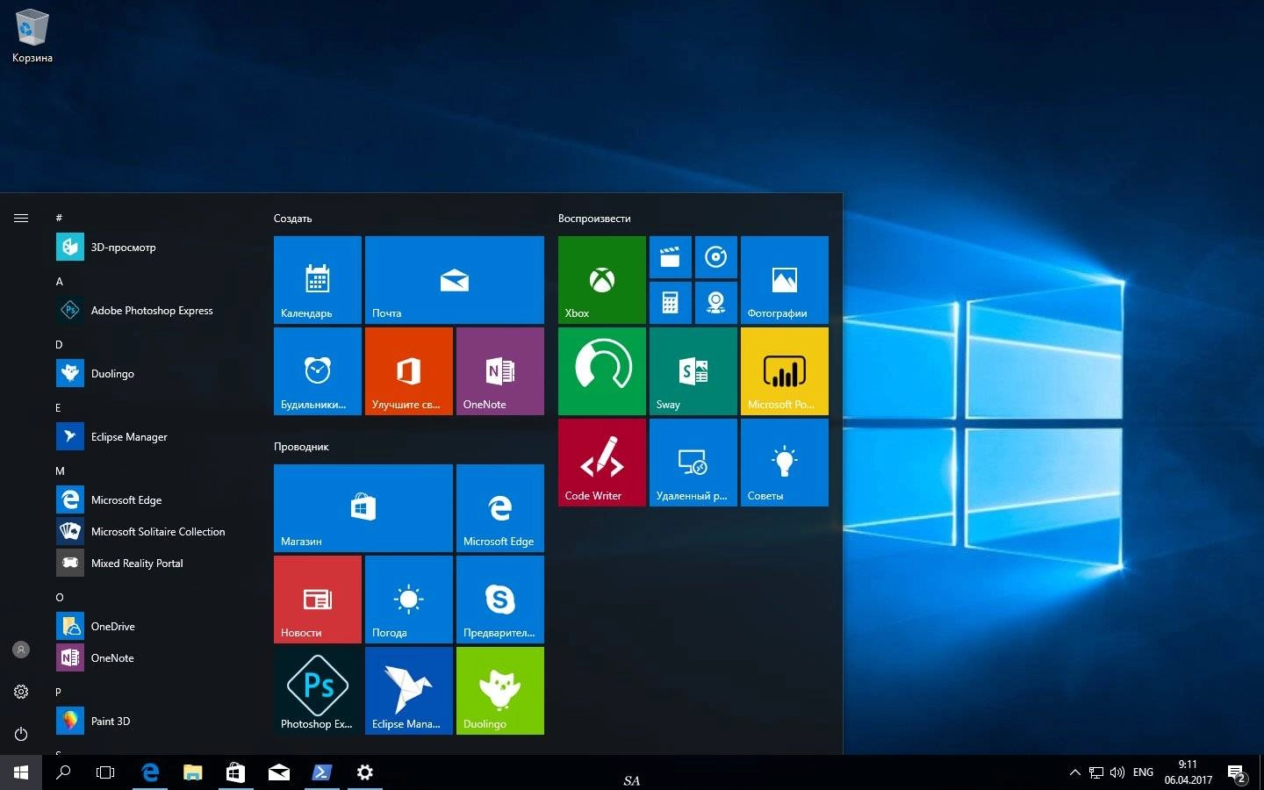Open the purple OneNote tile

(x=500, y=371)
